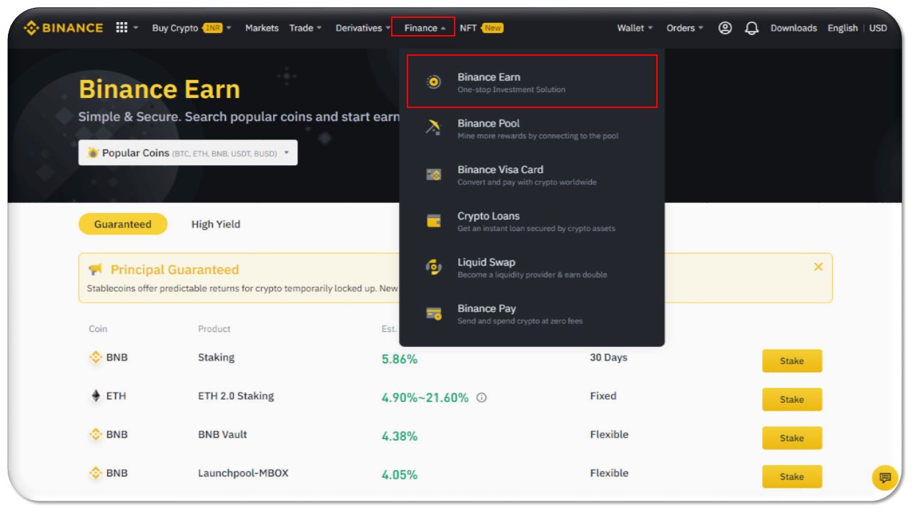Expand the Orders dropdown
915x515 pixels.
(x=685, y=28)
